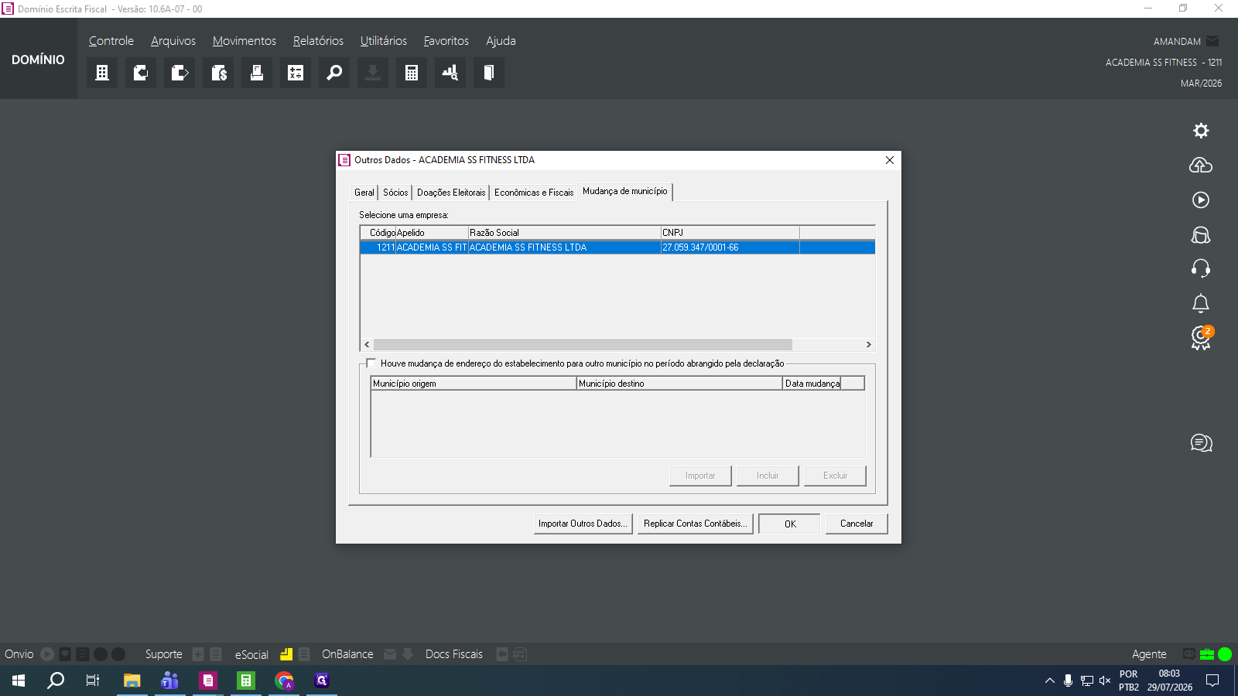Image resolution: width=1238 pixels, height=696 pixels.
Task: Open Microsoft Teams from the taskbar
Action: 170,681
